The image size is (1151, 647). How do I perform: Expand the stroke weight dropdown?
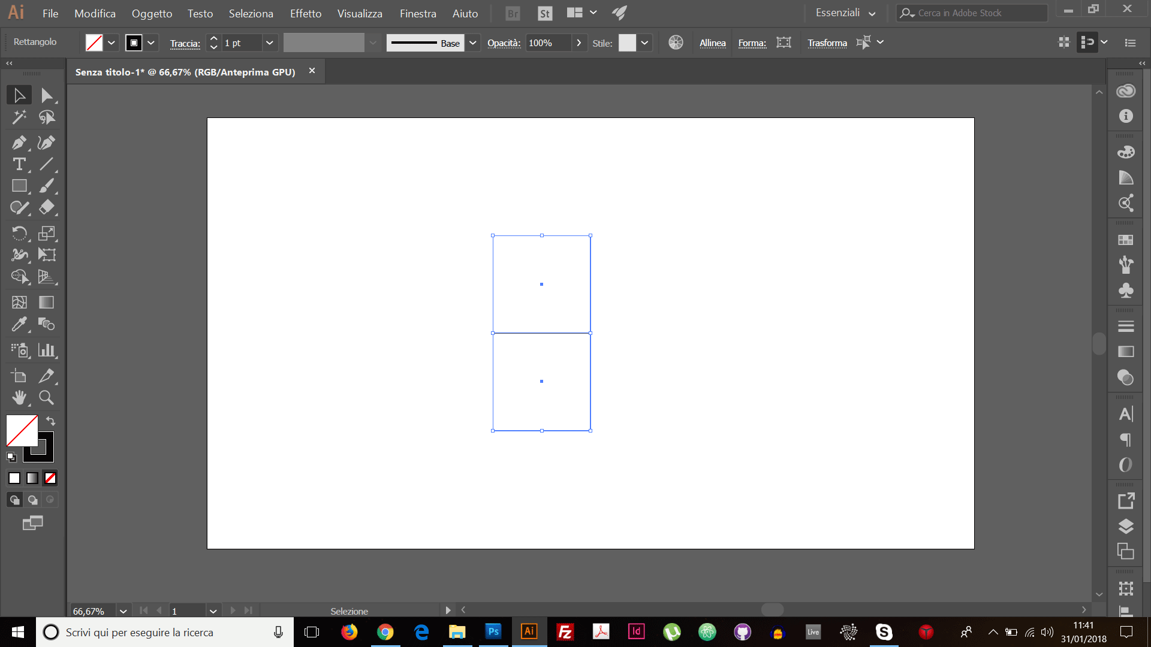tap(270, 42)
